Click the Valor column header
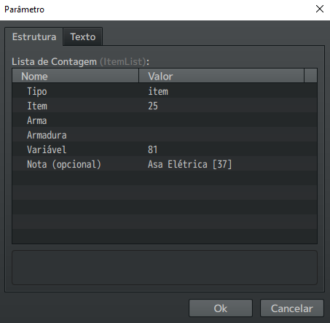 221,76
